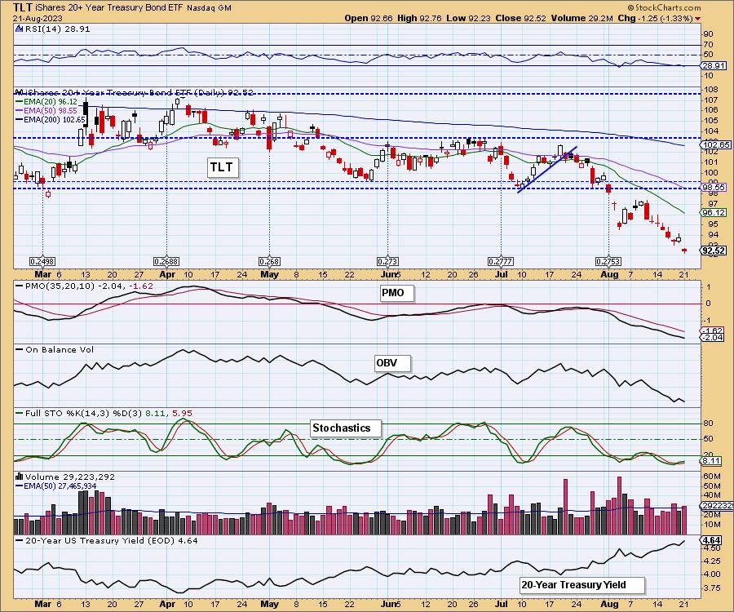
Task: Click the Apr label under the price panel
Action: [x=167, y=274]
